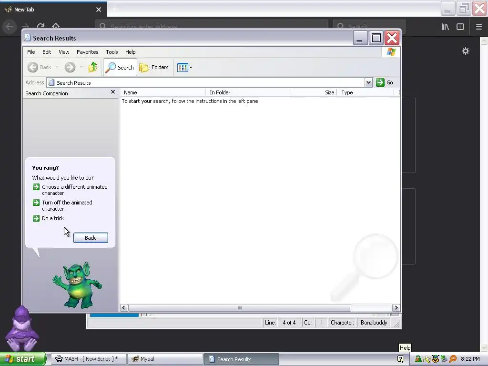Viewport: 488px width, 366px height.
Task: Click the green Go arrow icon
Action: point(380,82)
